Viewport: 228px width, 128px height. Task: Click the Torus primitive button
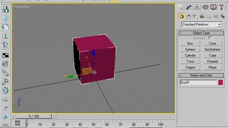tap(190, 62)
